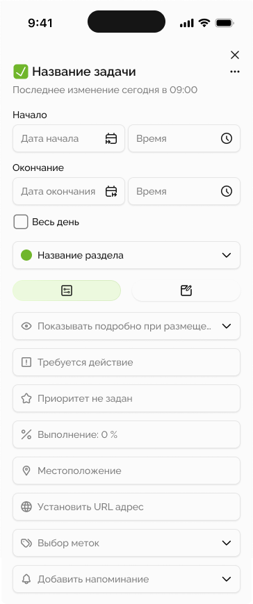Switch to the notes edit tab

click(x=186, y=291)
